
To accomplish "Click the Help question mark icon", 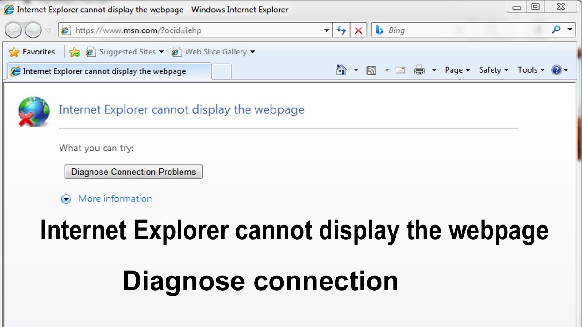I will (x=557, y=70).
